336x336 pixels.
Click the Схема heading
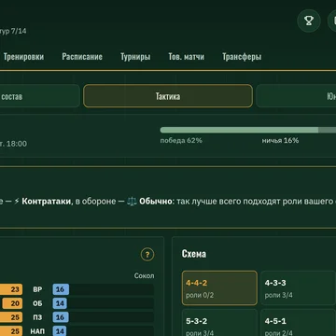(194, 254)
